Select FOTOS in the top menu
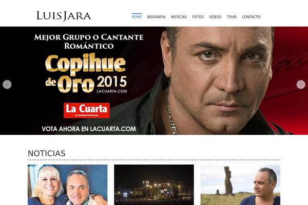Image resolution: width=308 pixels, height=205 pixels. (x=198, y=17)
